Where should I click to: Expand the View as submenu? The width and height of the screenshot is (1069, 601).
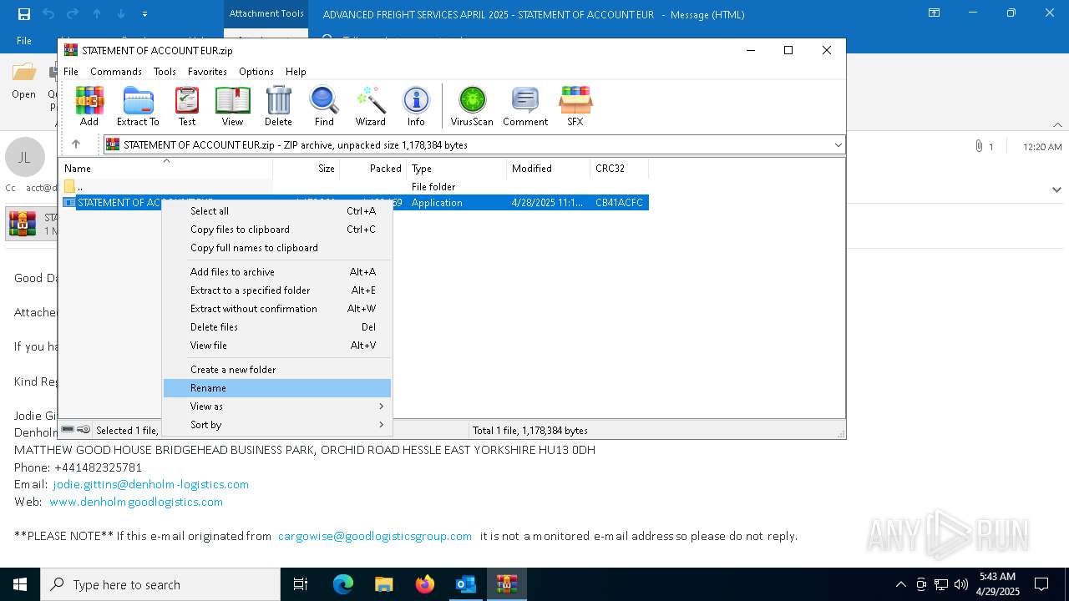277,407
